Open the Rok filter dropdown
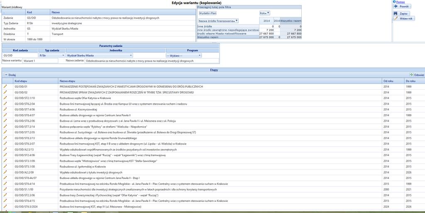 tap(268, 13)
